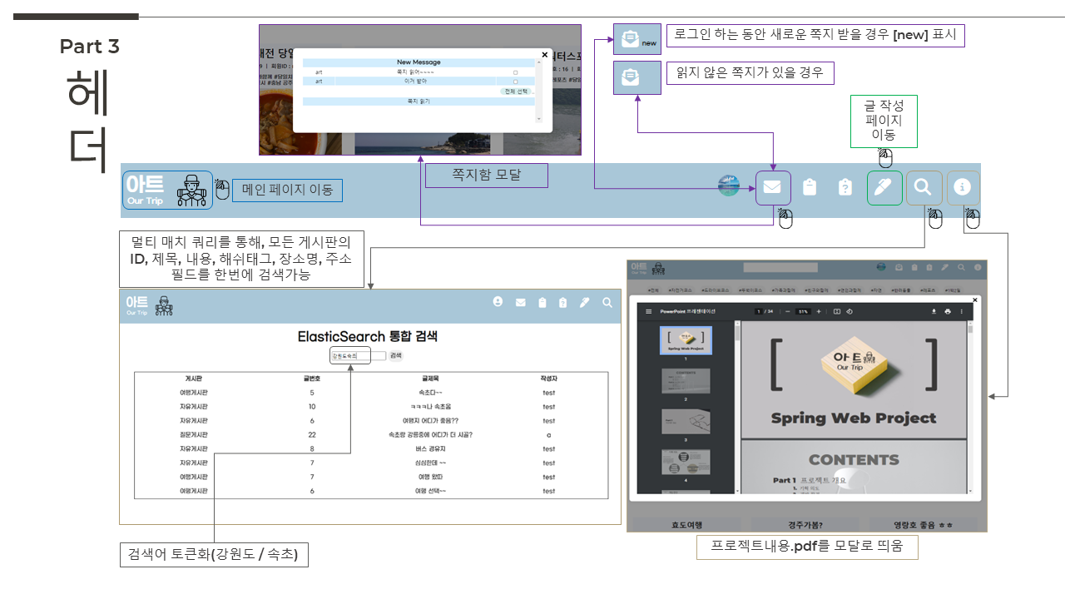The height and width of the screenshot is (599, 1065).
Task: Click the result 버스 경유지
Action: click(431, 449)
